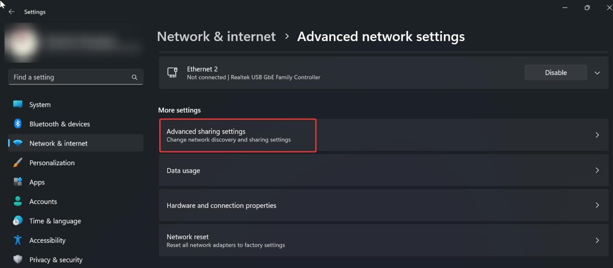Open Accessibility settings icon

(x=18, y=240)
